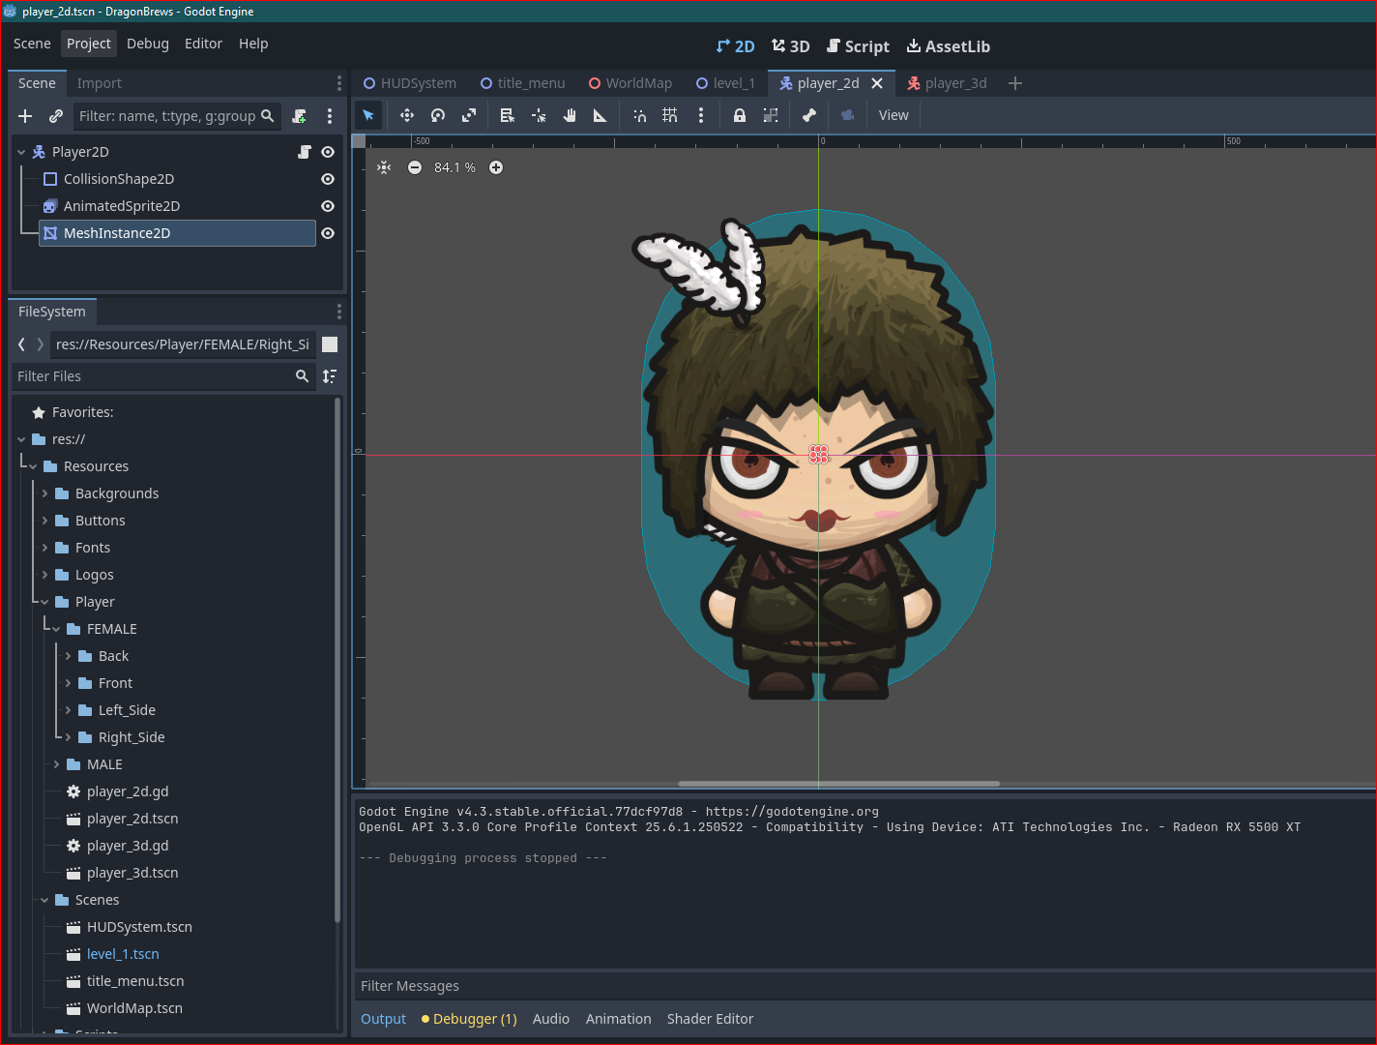The width and height of the screenshot is (1377, 1045).
Task: Add a new scene tab with plus
Action: pyautogui.click(x=1015, y=83)
